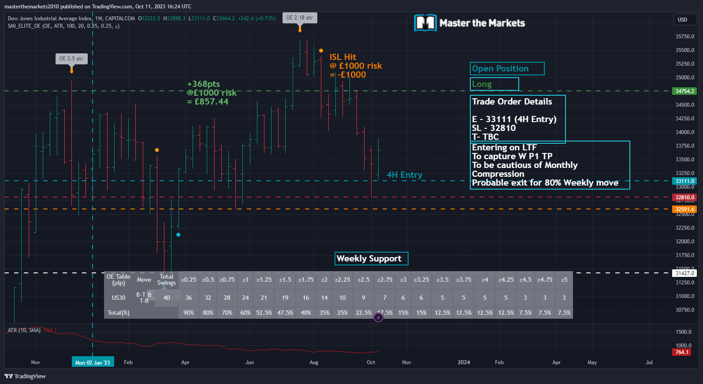703x384 pixels.
Task: Select the Entering on LTF note
Action: [550, 165]
